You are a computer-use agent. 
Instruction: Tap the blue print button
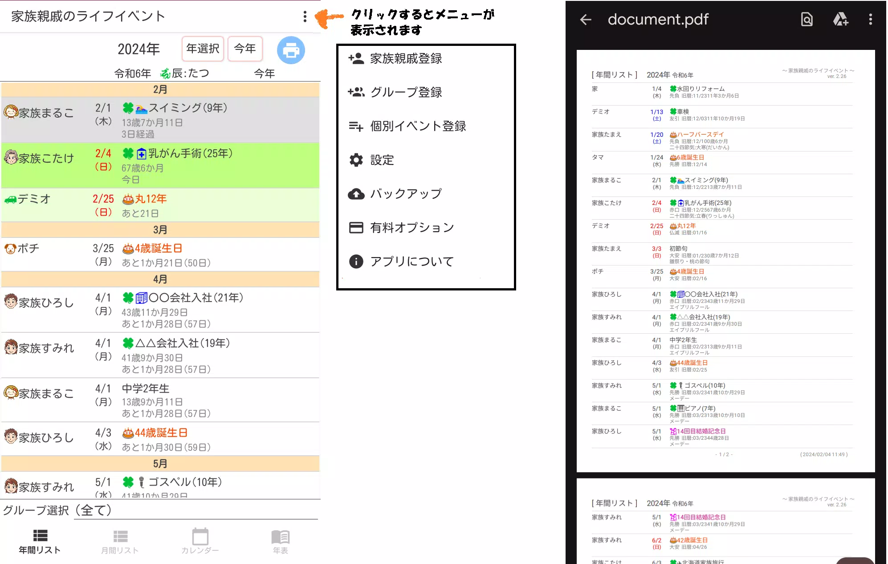click(291, 50)
